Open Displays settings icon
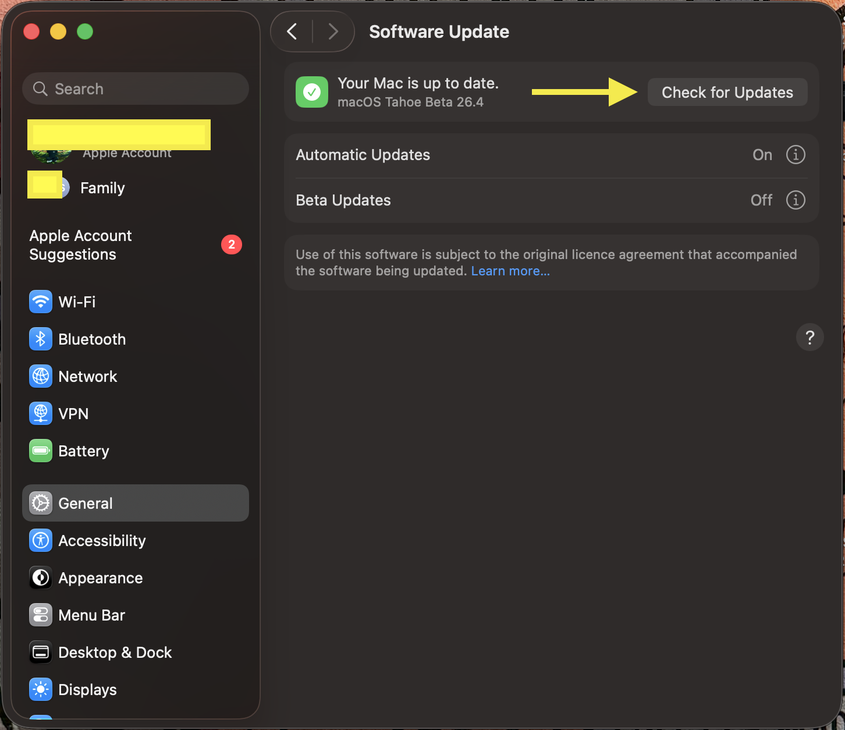The image size is (845, 730). pyautogui.click(x=41, y=689)
